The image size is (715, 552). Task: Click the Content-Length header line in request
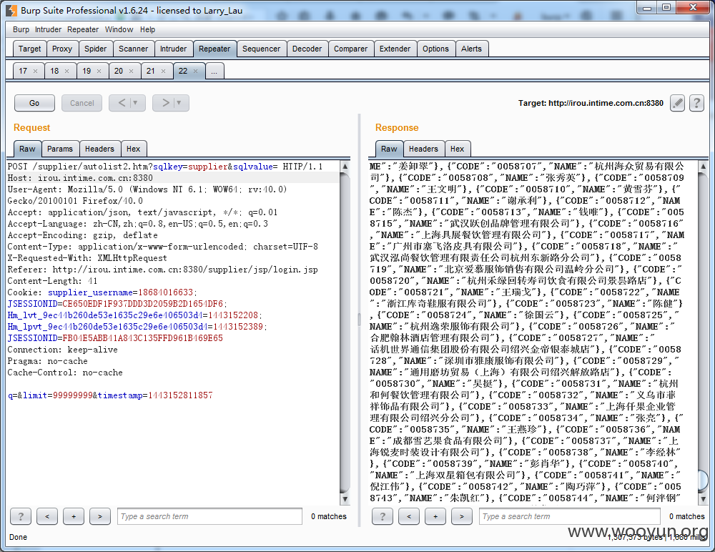52,281
